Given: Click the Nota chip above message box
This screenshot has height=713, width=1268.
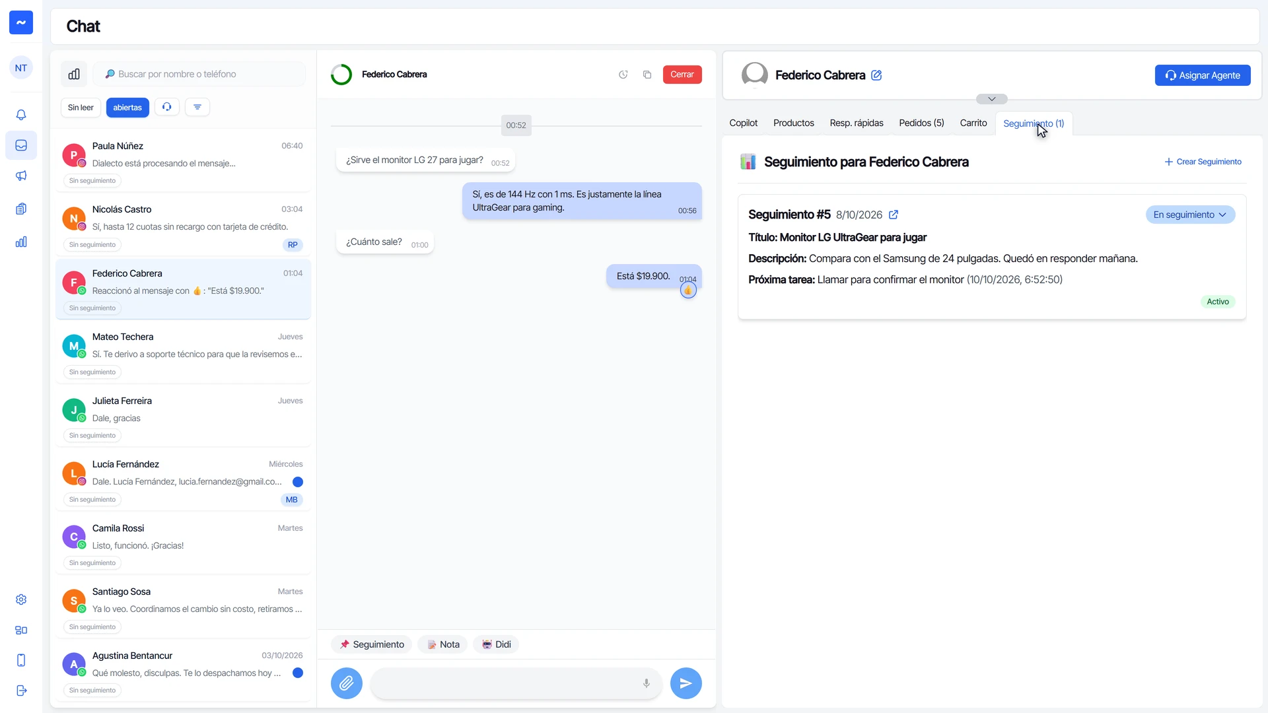Looking at the screenshot, I should (442, 644).
